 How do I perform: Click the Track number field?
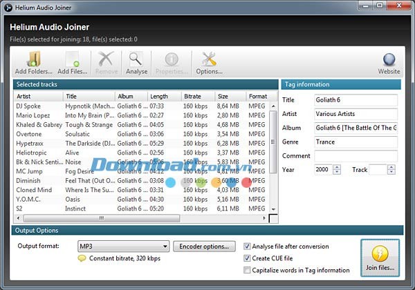(378, 170)
